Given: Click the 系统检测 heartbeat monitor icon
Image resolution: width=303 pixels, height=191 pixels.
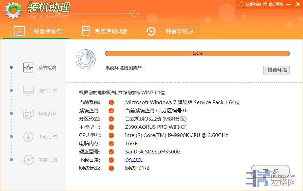Looking at the screenshot, I should coord(28,68).
